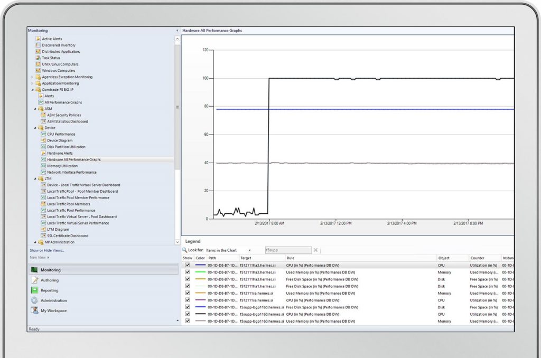Click the f5supp search input field
This screenshot has width=541, height=358.
coord(288,250)
